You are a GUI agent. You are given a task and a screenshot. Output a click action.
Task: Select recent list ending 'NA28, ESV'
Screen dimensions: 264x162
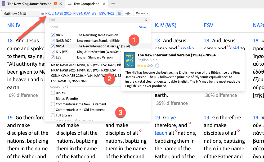83,70
